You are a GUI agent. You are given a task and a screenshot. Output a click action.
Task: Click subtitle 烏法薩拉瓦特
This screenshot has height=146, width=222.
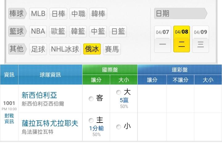point(38,132)
